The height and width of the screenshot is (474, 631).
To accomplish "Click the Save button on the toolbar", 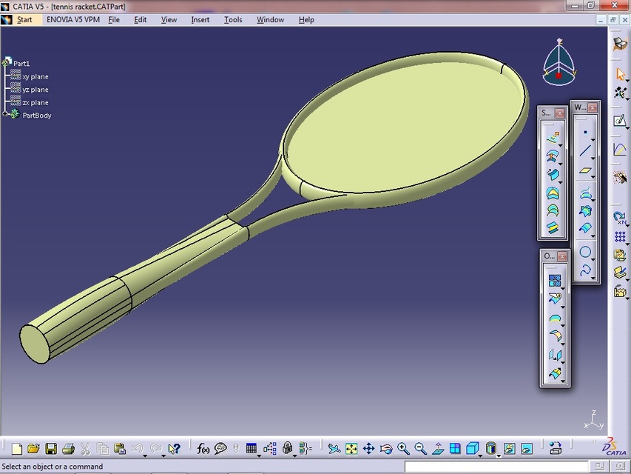I will pyautogui.click(x=50, y=448).
